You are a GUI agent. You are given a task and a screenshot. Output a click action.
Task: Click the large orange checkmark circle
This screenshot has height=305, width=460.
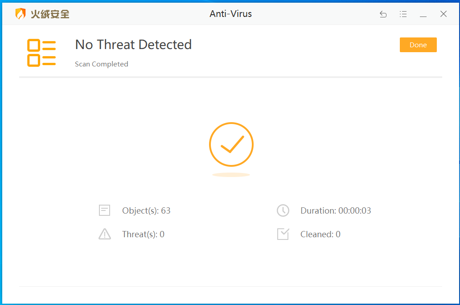click(x=231, y=144)
